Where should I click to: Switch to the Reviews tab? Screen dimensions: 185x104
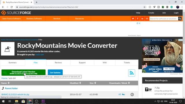58,62
